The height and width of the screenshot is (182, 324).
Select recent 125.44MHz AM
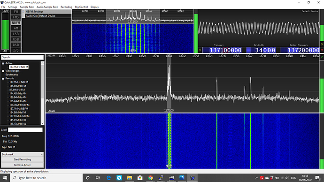(x=18, y=101)
